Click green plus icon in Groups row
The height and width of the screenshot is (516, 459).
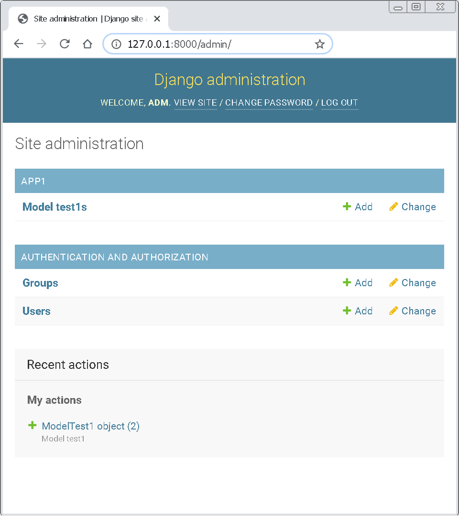[x=347, y=282]
